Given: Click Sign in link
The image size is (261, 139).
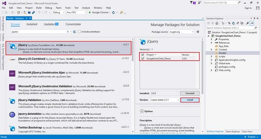Looking at the screenshot, I should [248, 8].
